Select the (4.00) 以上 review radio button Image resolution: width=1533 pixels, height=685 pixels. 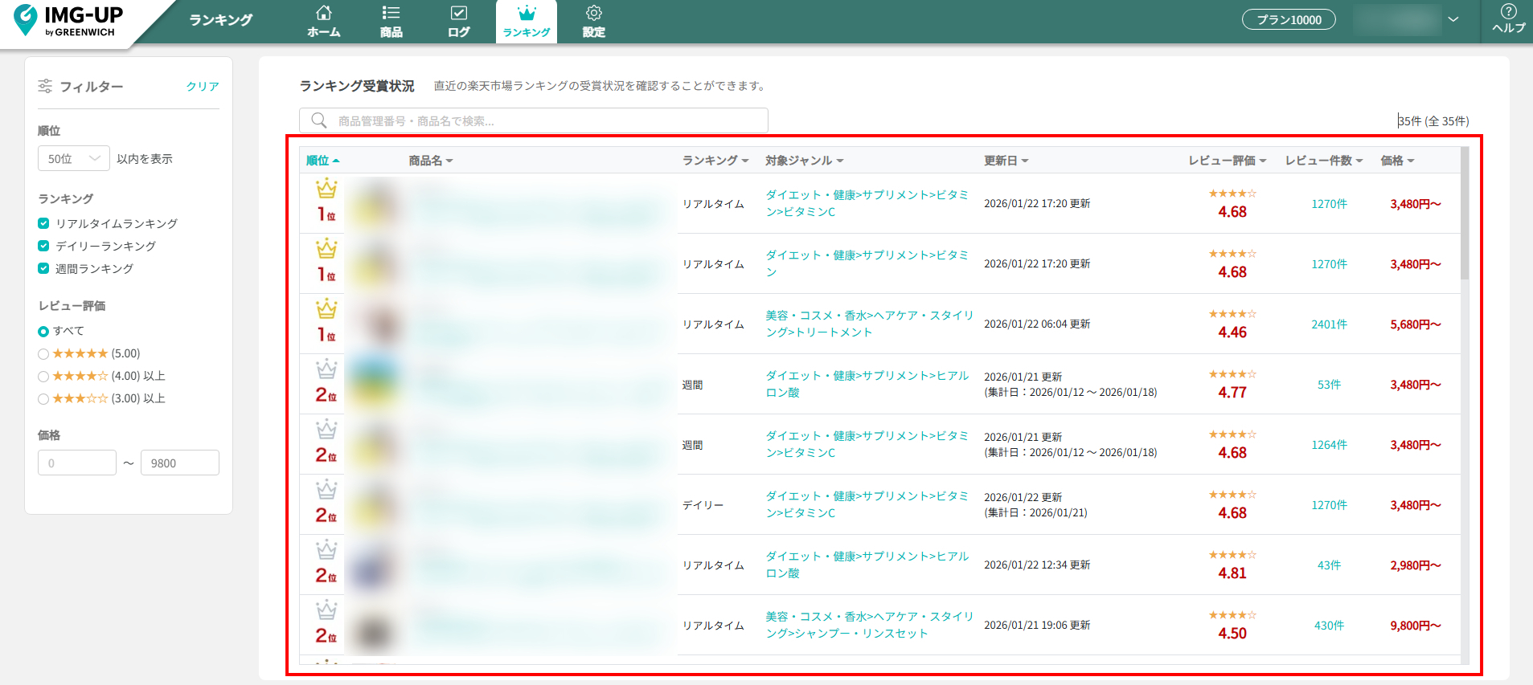click(x=43, y=377)
